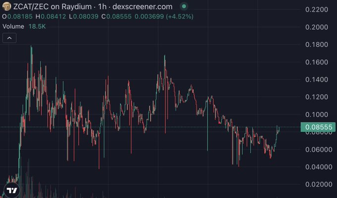
Task: Click the 0.08555 current price label
Action: (318, 127)
